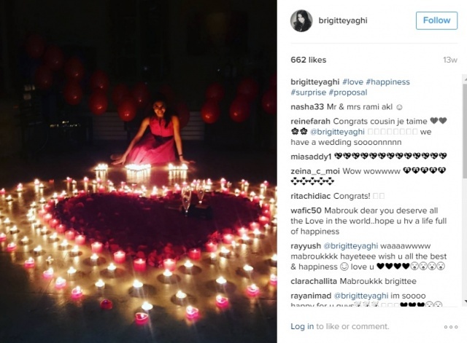467x343 pixels.
Task: Click the scrollbar down arrow in comments
Action: 465,301
